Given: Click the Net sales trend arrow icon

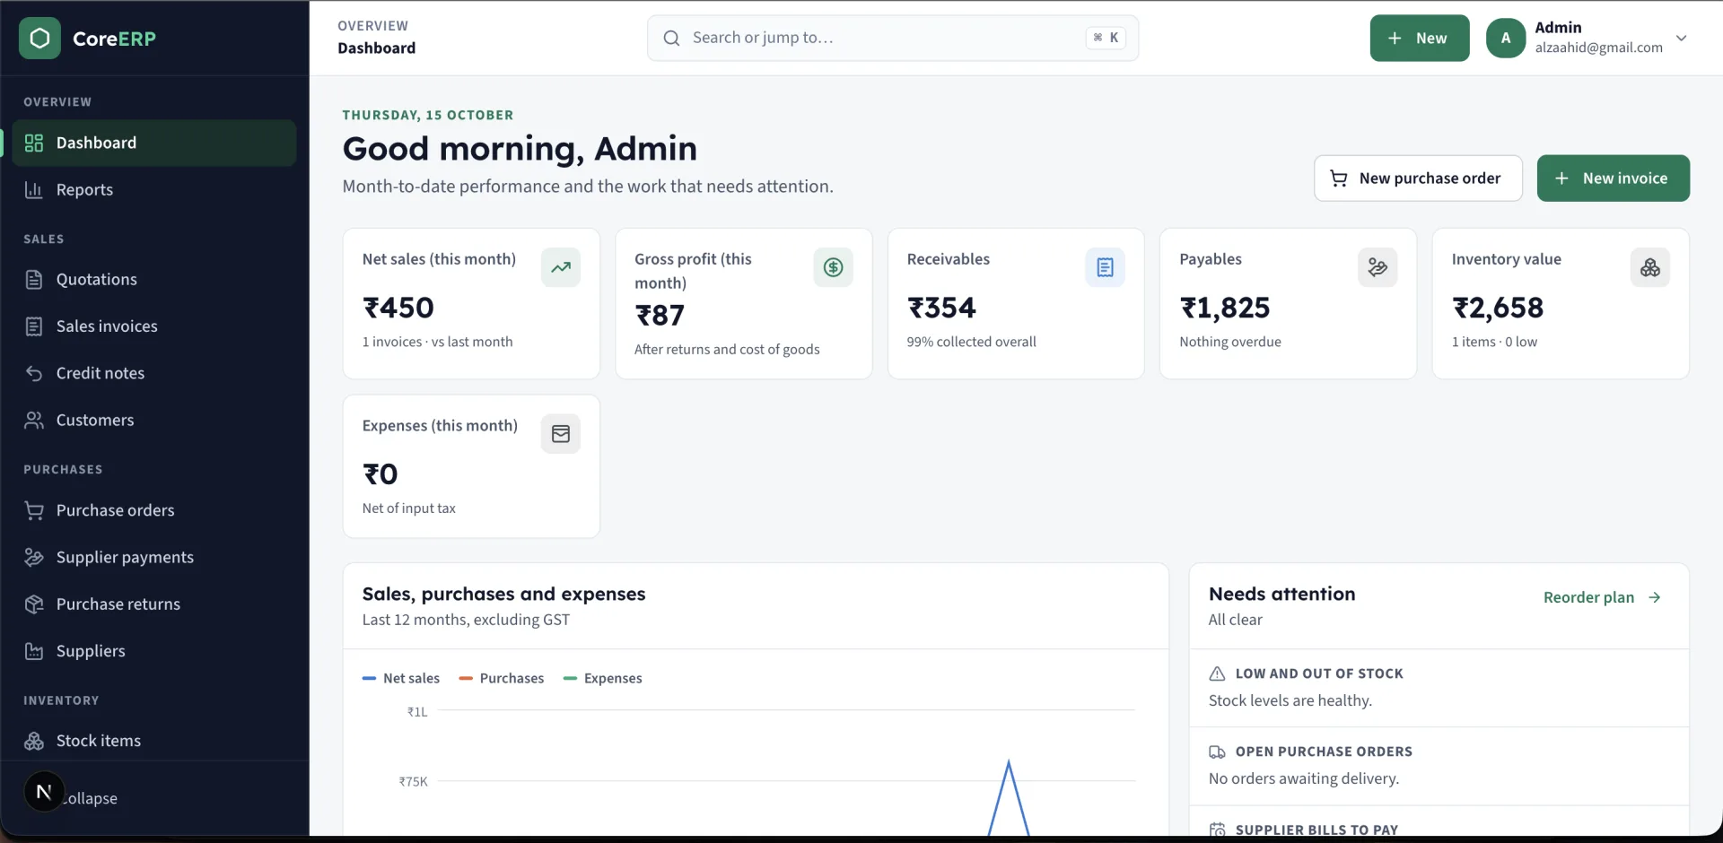Looking at the screenshot, I should [x=561, y=267].
